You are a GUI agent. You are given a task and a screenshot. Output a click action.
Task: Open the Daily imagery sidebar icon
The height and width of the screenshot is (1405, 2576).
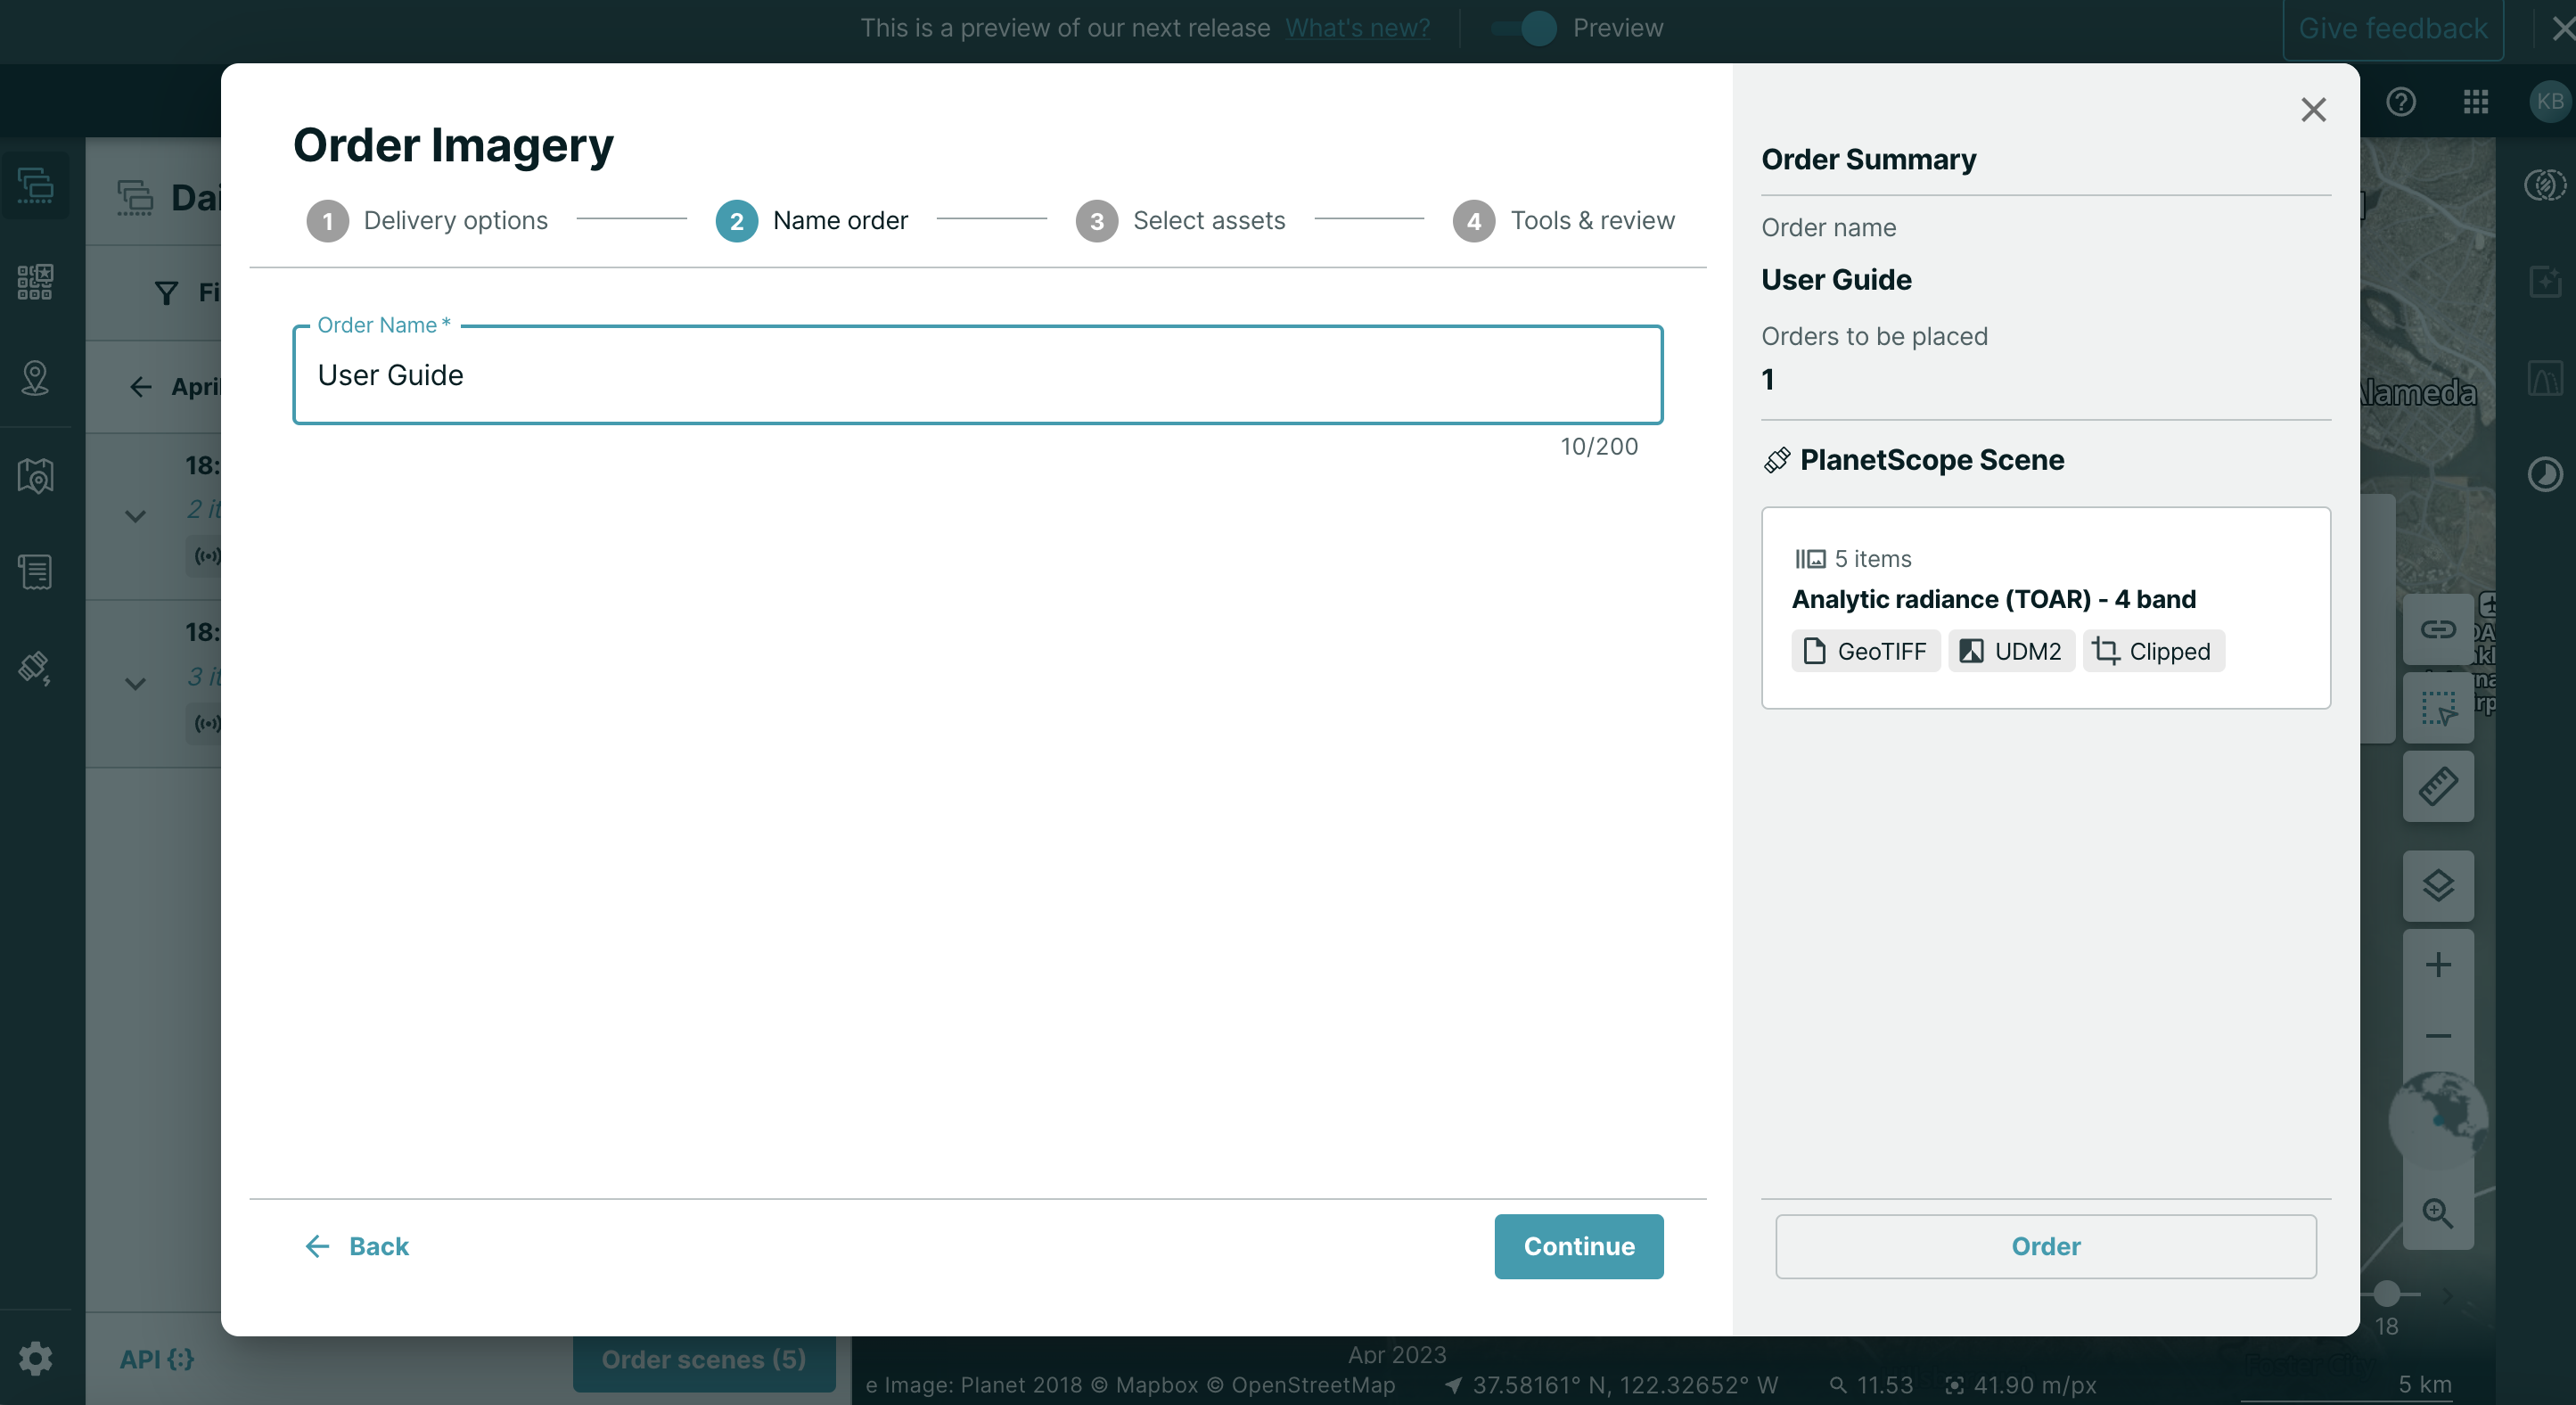pyautogui.click(x=35, y=185)
